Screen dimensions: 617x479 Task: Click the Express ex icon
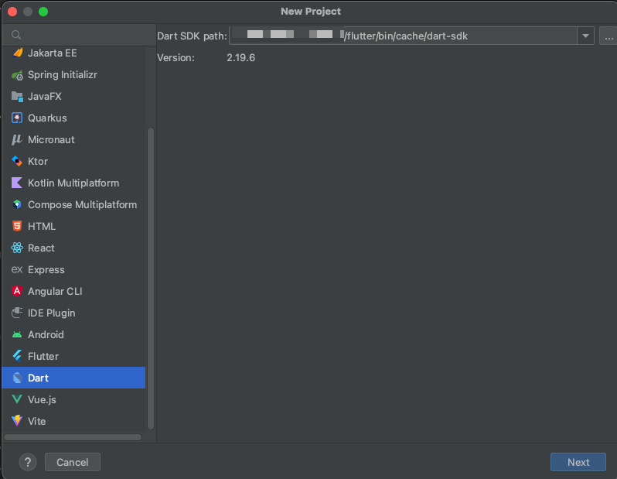click(x=17, y=269)
